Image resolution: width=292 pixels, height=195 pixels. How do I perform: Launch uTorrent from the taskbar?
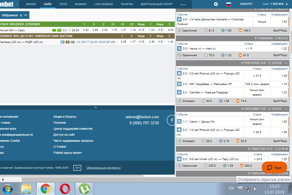coord(84,189)
